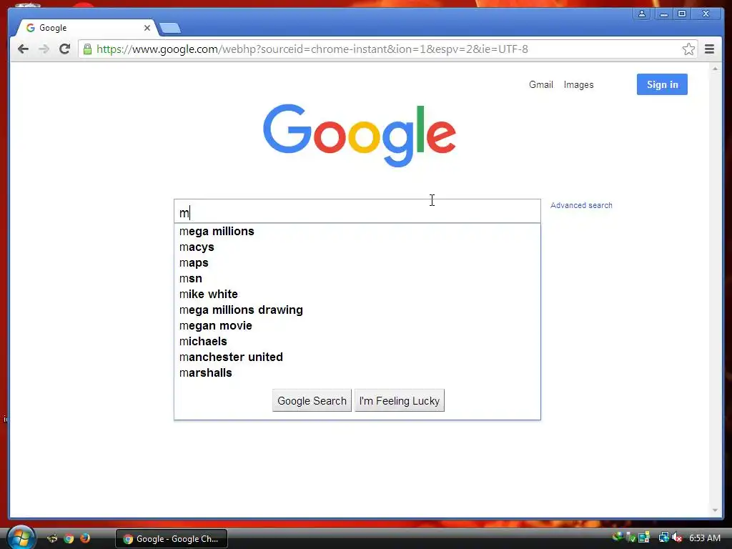The image size is (732, 549).
Task: Click the Google Search button
Action: pyautogui.click(x=312, y=400)
